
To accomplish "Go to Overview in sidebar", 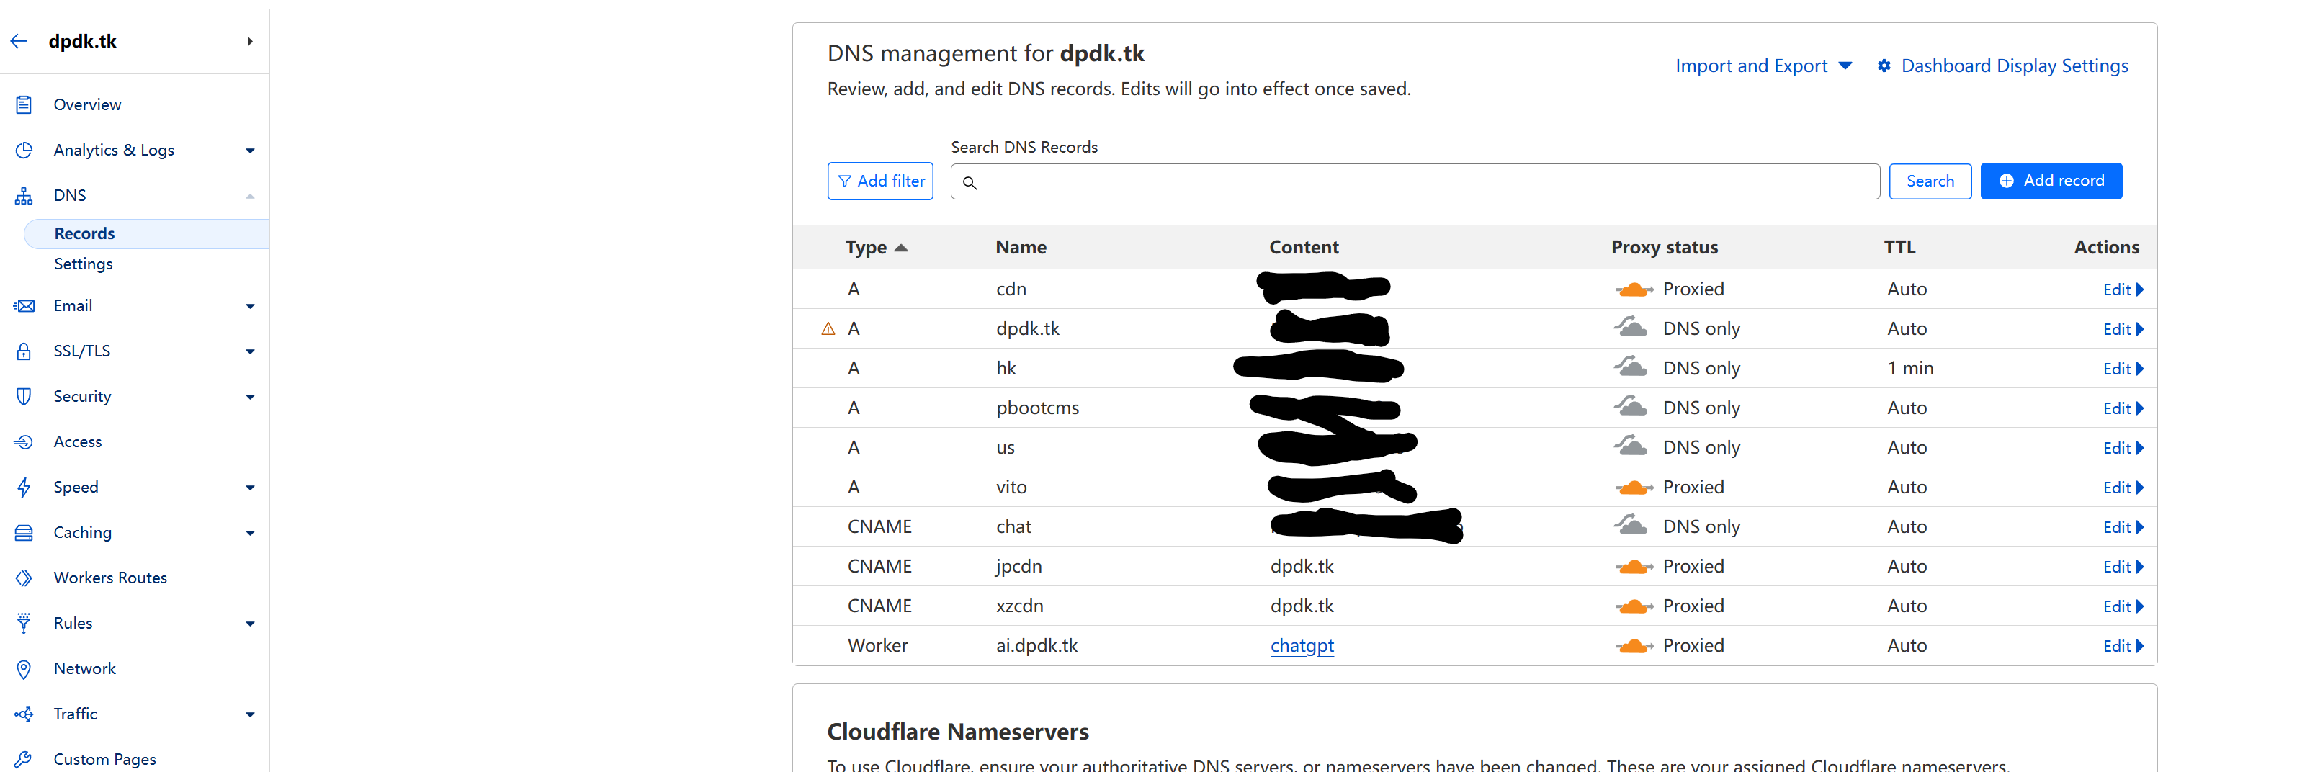I will (87, 105).
